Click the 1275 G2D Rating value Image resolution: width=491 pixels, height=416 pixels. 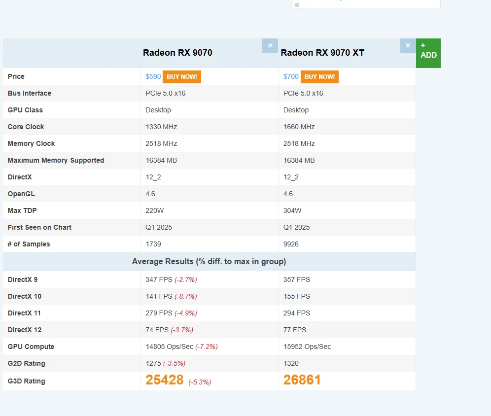[x=153, y=363]
